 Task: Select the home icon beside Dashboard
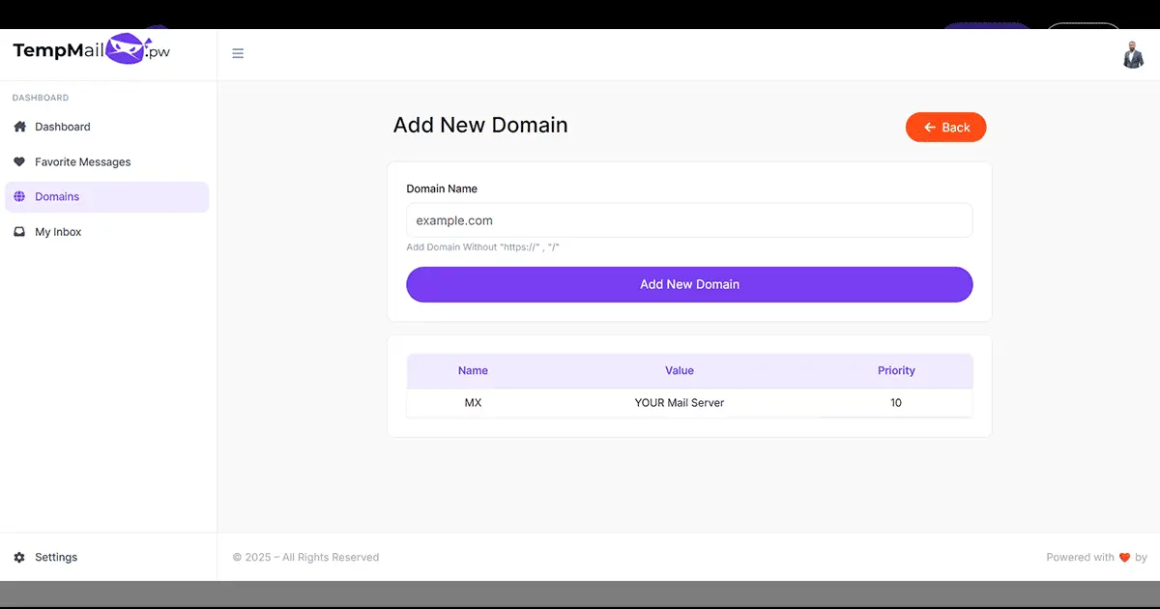19,127
